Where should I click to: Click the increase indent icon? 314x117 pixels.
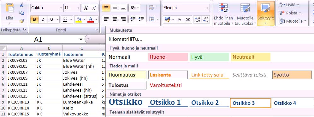click(141, 19)
